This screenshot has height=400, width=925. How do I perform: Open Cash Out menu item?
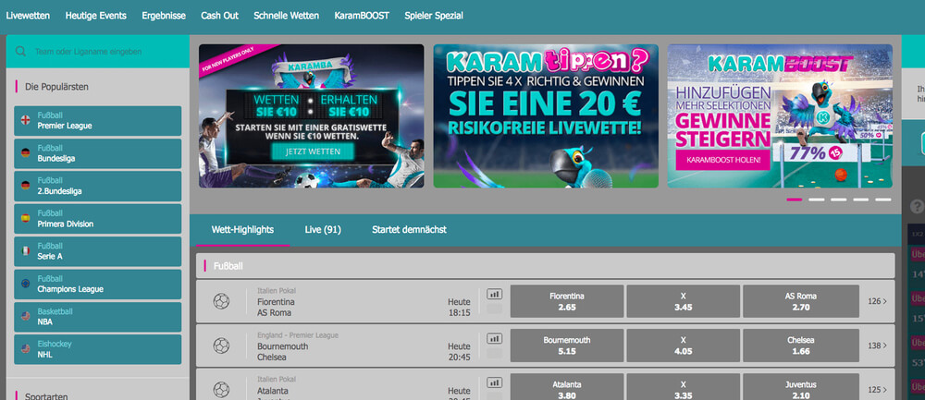click(219, 16)
